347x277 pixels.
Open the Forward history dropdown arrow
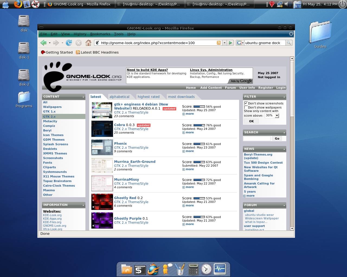(x=62, y=43)
